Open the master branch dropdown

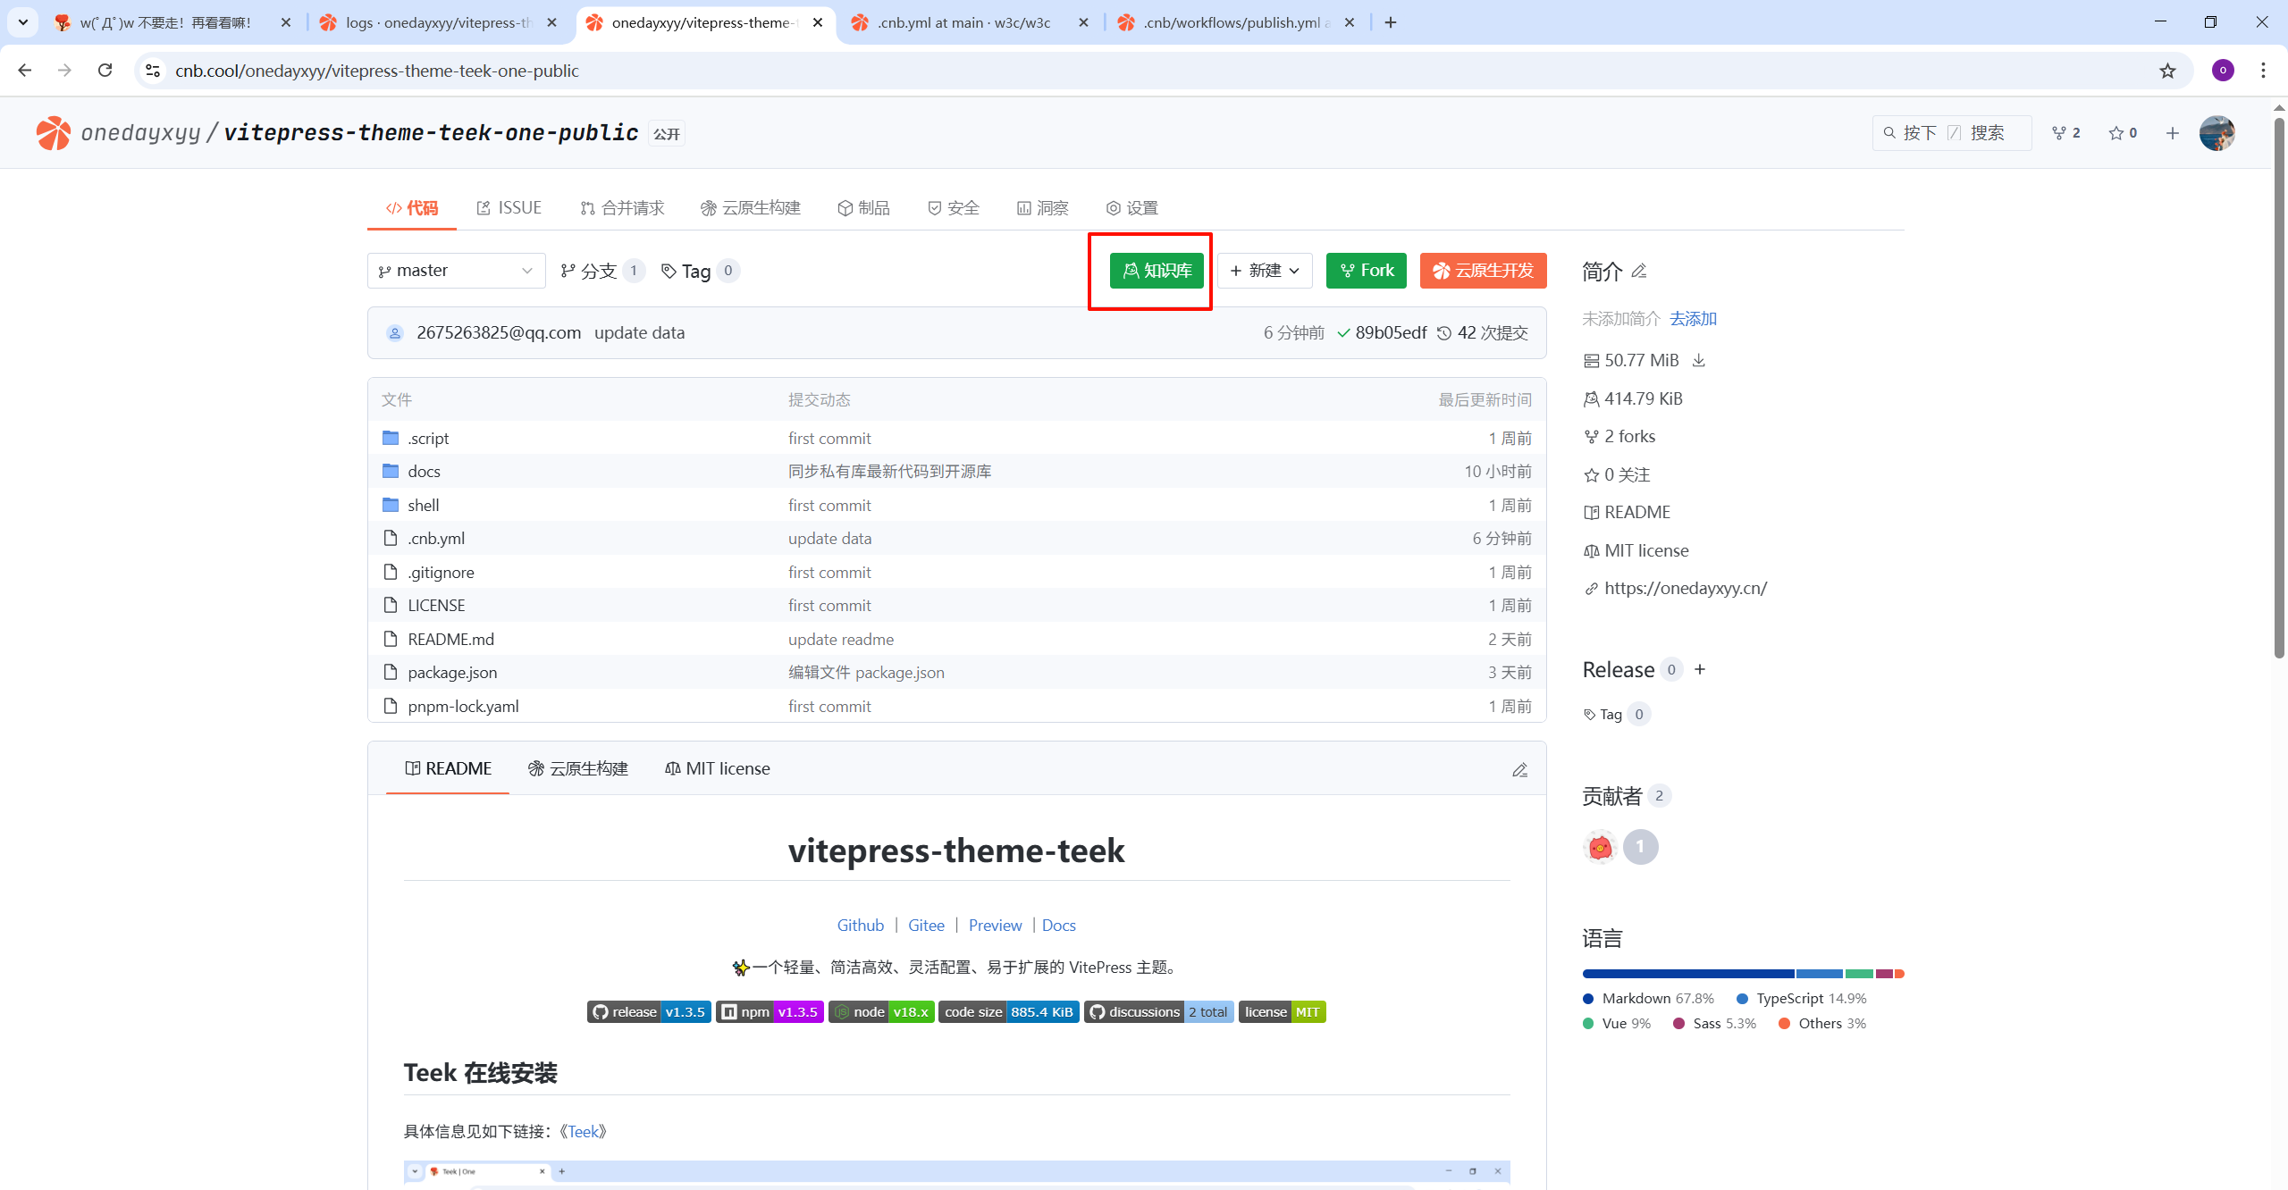coord(456,271)
